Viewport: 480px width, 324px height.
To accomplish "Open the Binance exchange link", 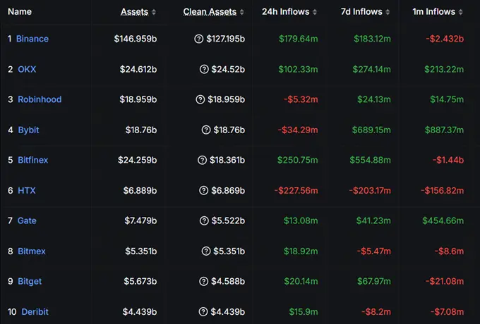I will coord(32,39).
